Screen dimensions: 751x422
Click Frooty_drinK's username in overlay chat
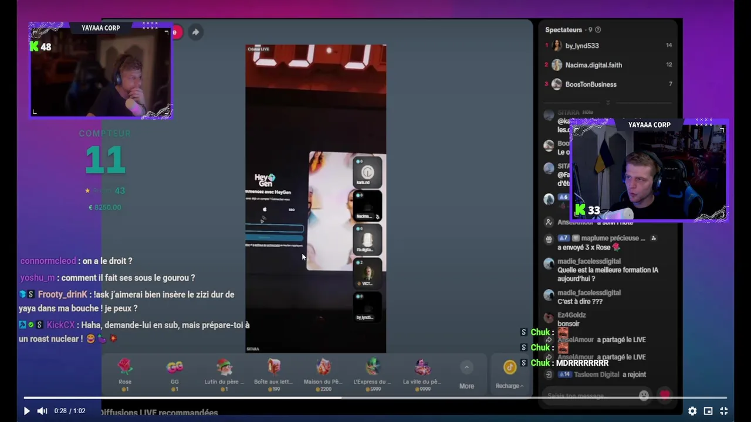pyautogui.click(x=63, y=294)
